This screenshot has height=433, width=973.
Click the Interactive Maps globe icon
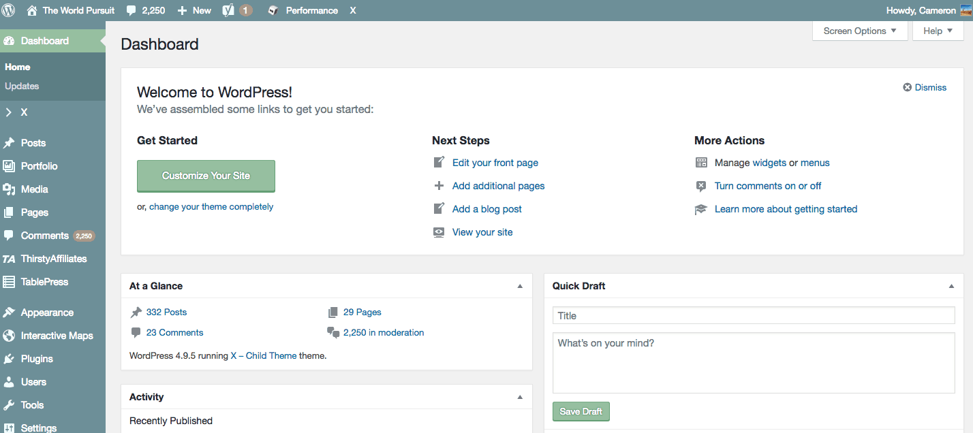click(9, 336)
